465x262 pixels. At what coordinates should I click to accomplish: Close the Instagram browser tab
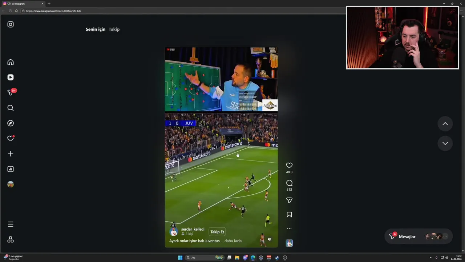(42, 4)
